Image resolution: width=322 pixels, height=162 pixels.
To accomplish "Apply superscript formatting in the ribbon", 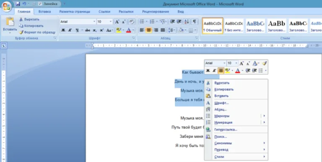I will [101, 30].
